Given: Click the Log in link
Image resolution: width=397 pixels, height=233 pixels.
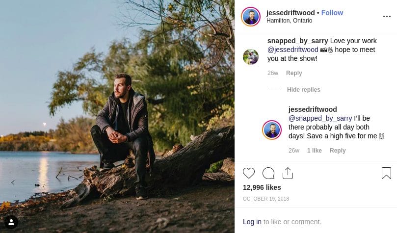Looking at the screenshot, I should 252,222.
